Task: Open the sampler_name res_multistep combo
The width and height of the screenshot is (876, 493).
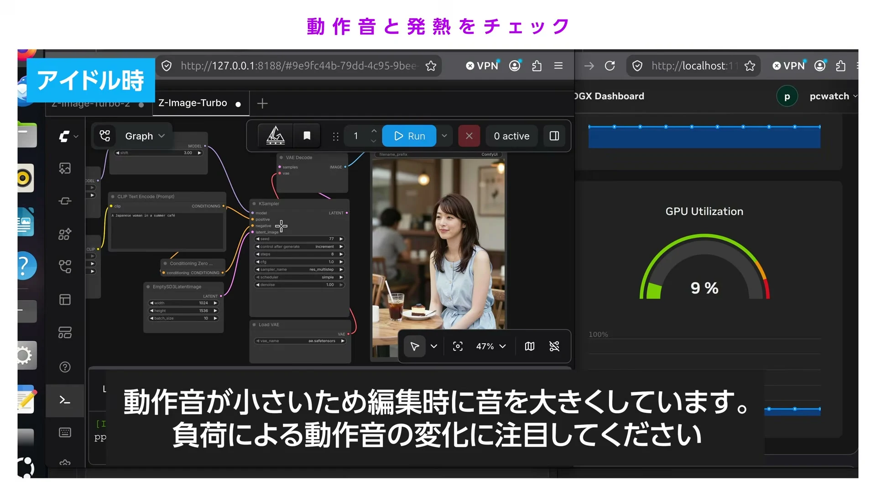Action: point(299,269)
